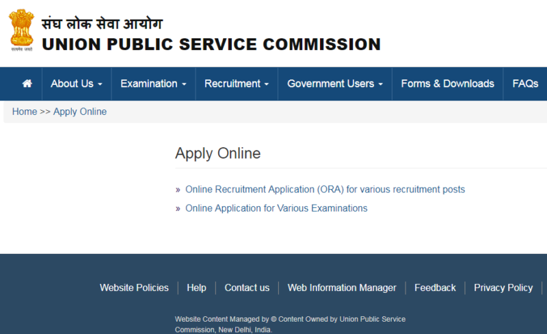The image size is (547, 334).
Task: Open Website Policies footer link
Action: click(134, 287)
